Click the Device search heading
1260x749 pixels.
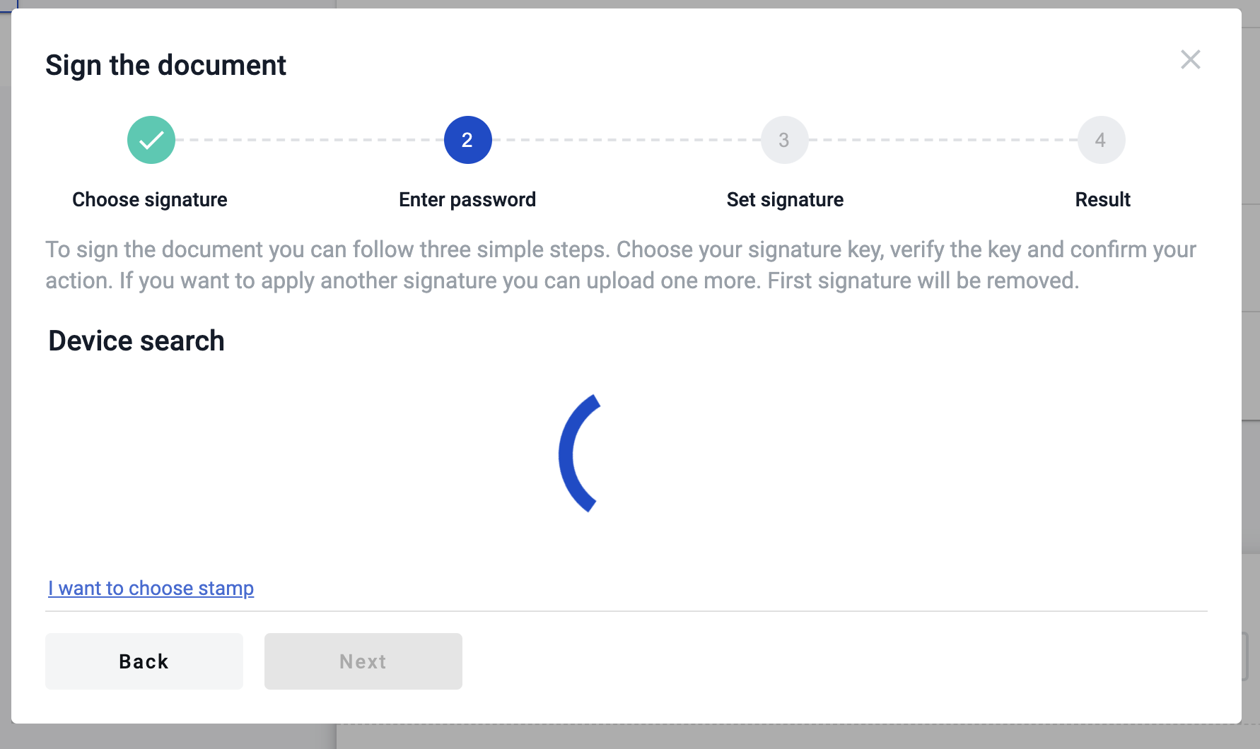(x=136, y=341)
